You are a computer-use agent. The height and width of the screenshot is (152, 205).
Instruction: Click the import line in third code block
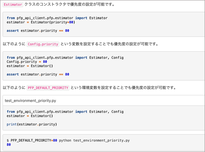tap(65, 112)
